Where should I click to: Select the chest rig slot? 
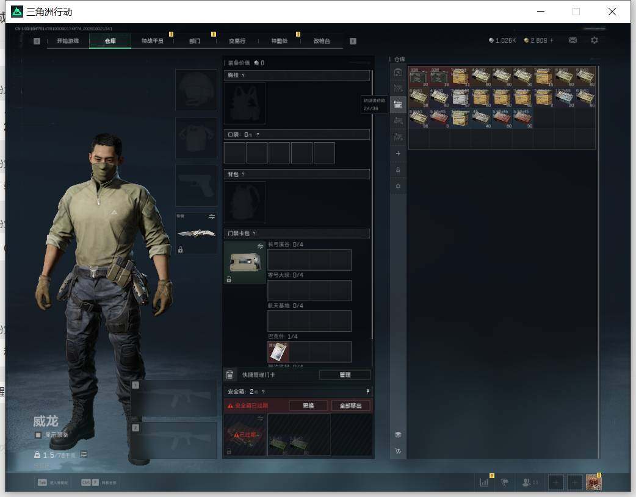(x=245, y=104)
